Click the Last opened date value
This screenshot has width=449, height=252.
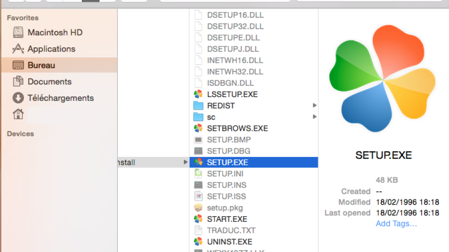pos(407,213)
